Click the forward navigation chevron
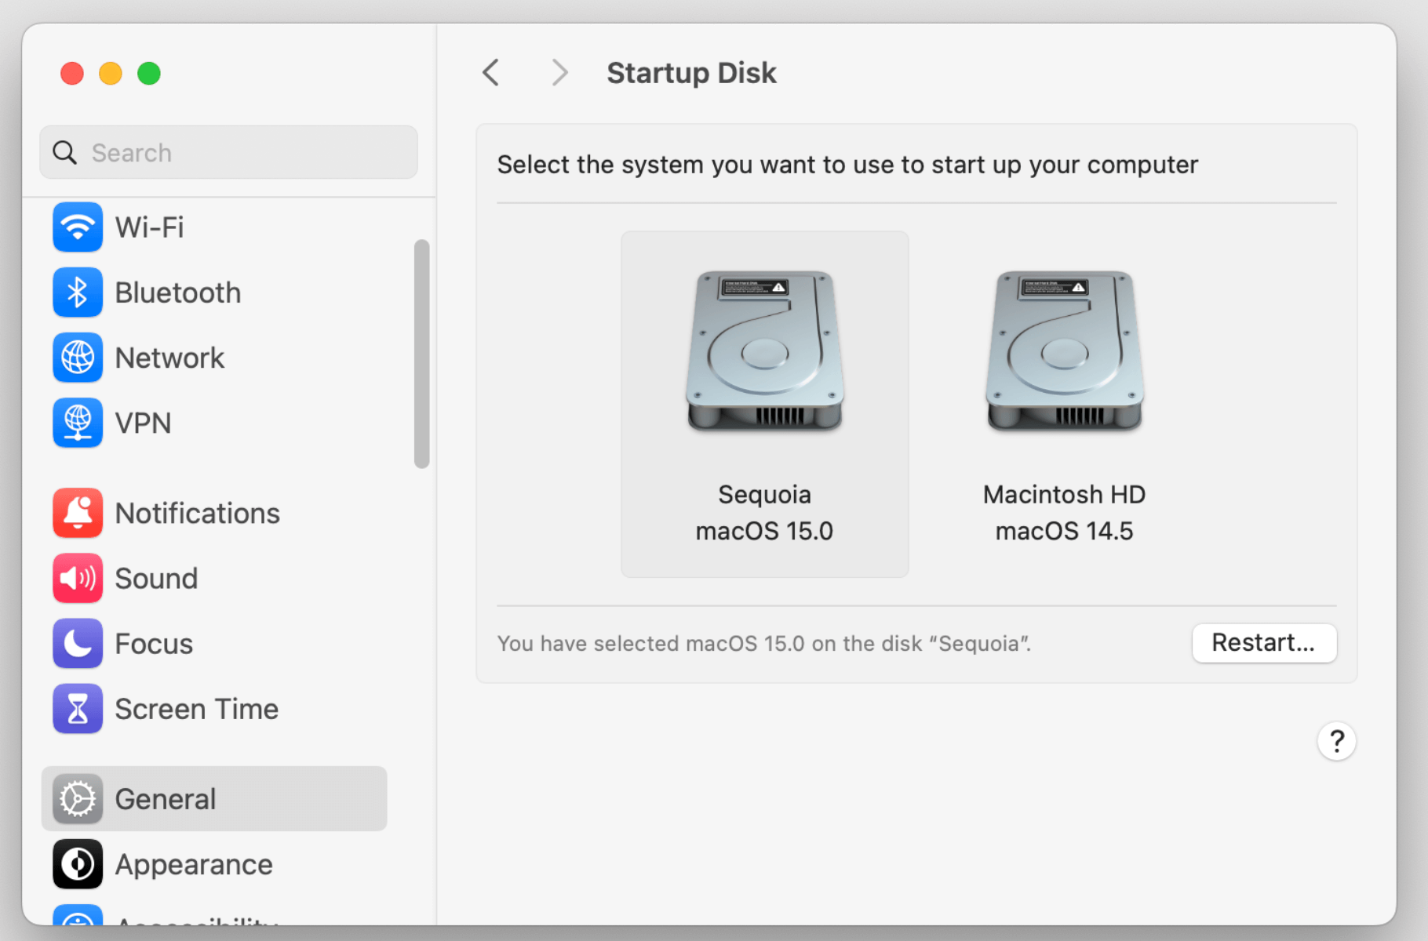The image size is (1428, 941). tap(559, 72)
